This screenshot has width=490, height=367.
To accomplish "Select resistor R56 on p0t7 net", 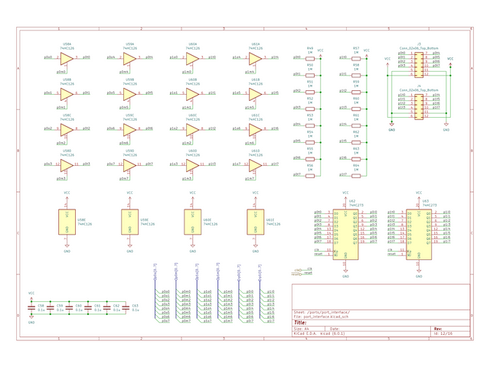I will [x=309, y=174].
